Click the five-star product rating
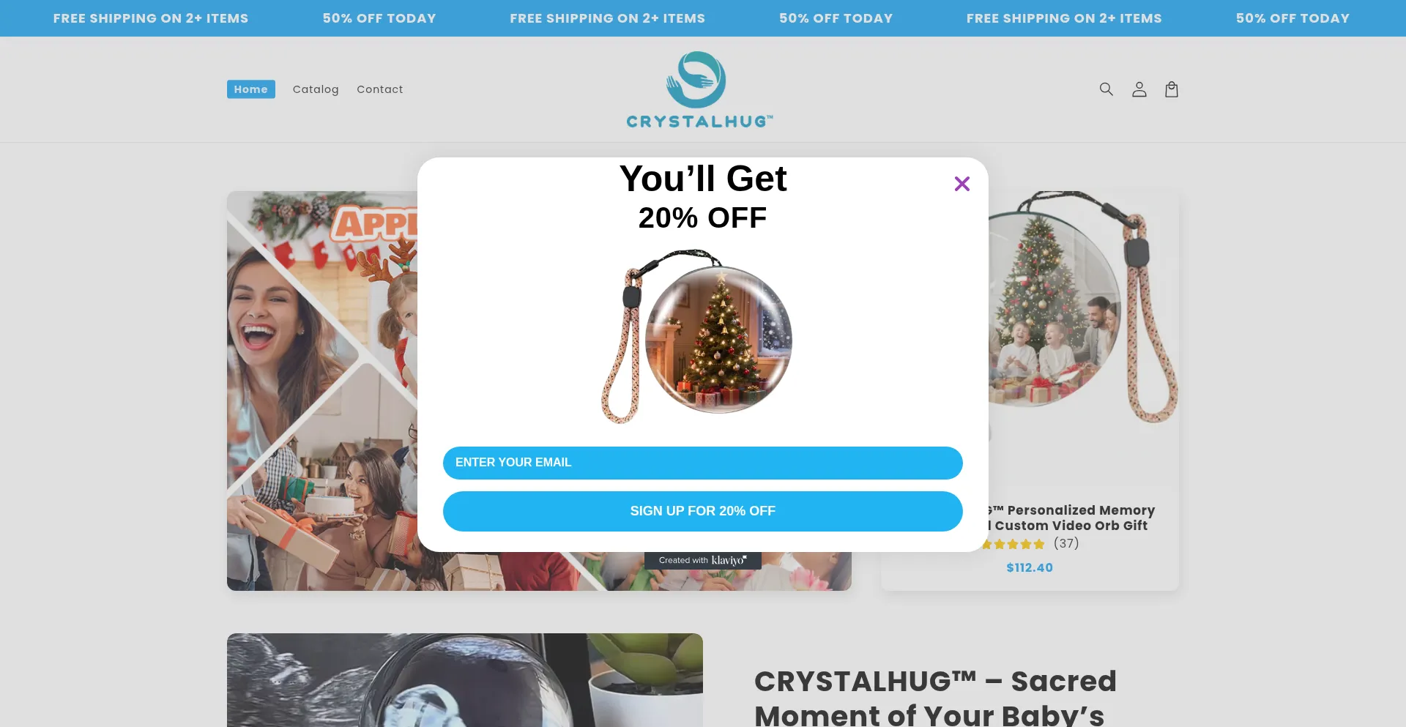 pos(1013,544)
